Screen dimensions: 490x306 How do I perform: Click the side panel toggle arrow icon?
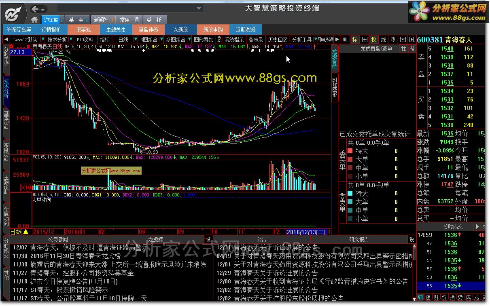[412, 40]
